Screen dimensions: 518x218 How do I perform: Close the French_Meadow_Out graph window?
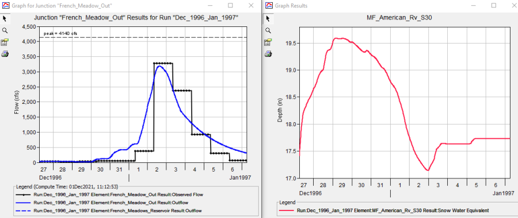coord(251,6)
